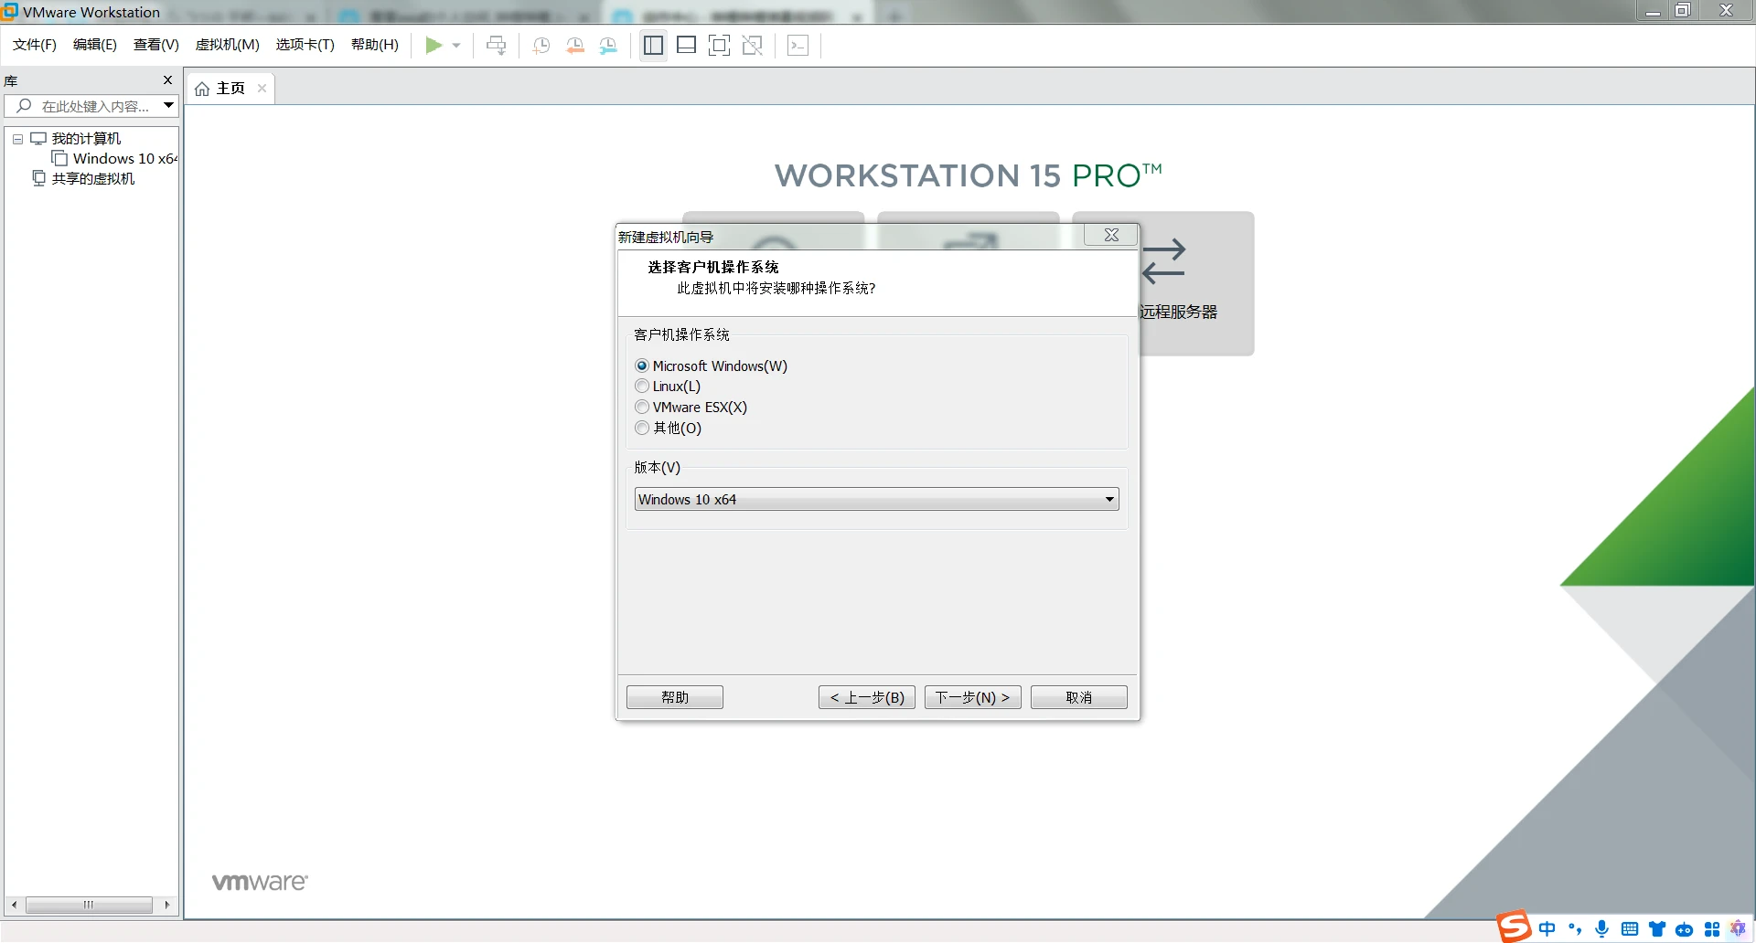Select the Windows 10 x64 virtual machine

click(x=115, y=159)
